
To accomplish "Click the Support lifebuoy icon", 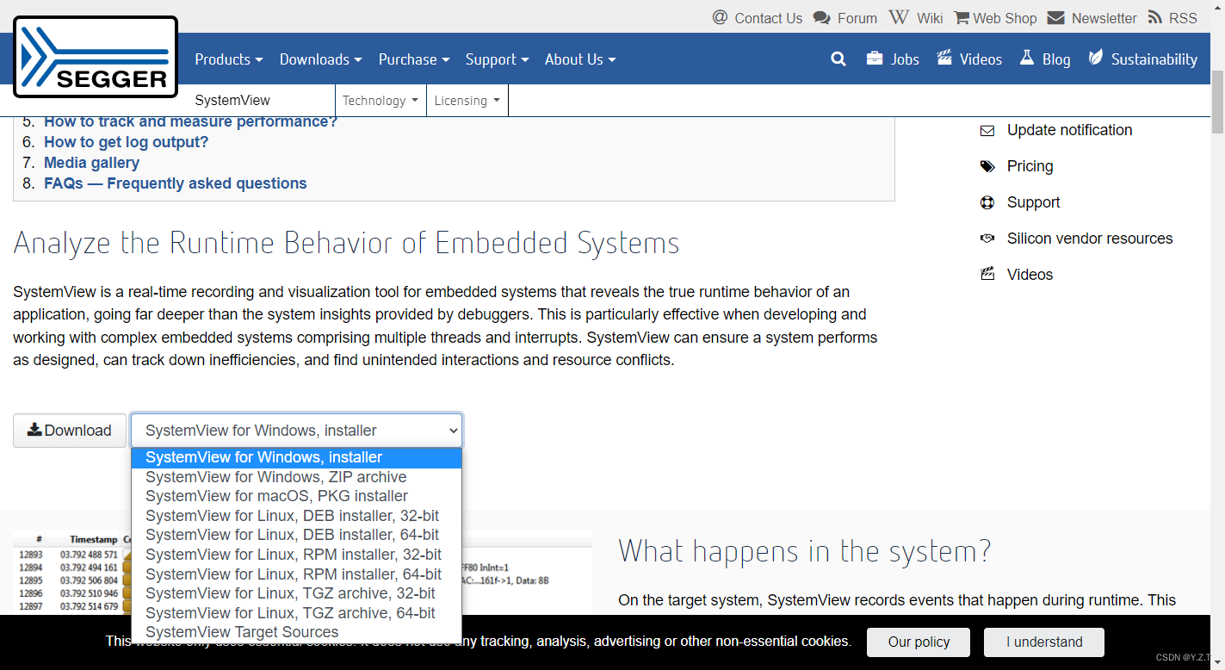I will tap(987, 202).
